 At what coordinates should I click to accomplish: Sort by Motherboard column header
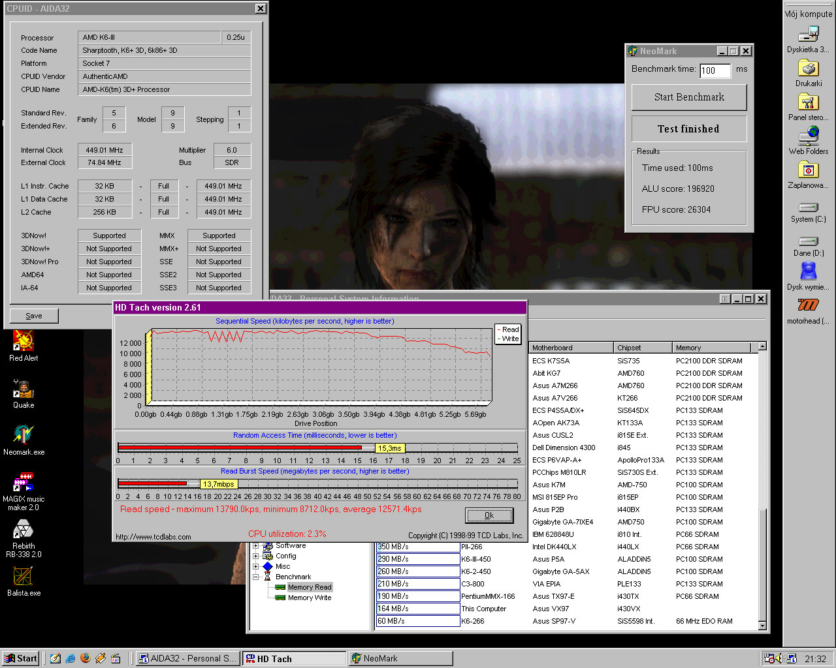coord(571,348)
